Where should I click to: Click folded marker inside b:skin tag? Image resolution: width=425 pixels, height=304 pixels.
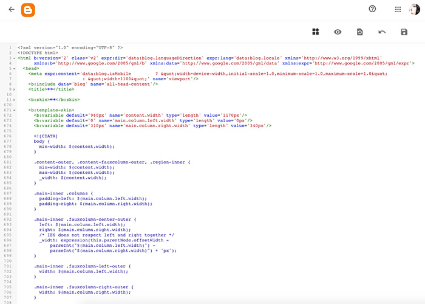point(53,100)
